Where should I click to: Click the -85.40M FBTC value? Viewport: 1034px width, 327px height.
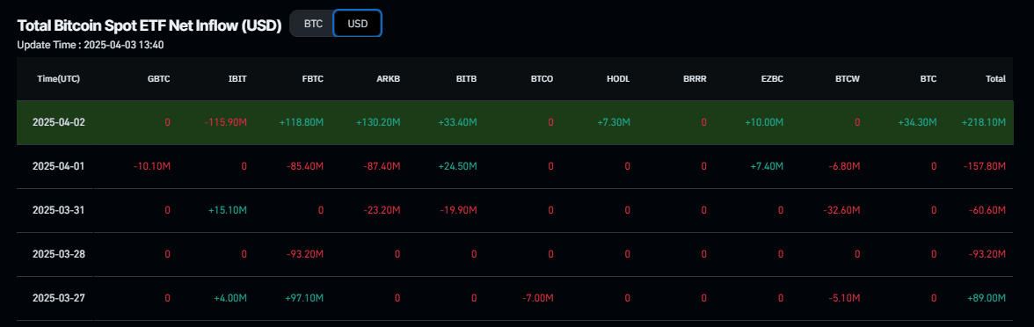(305, 166)
